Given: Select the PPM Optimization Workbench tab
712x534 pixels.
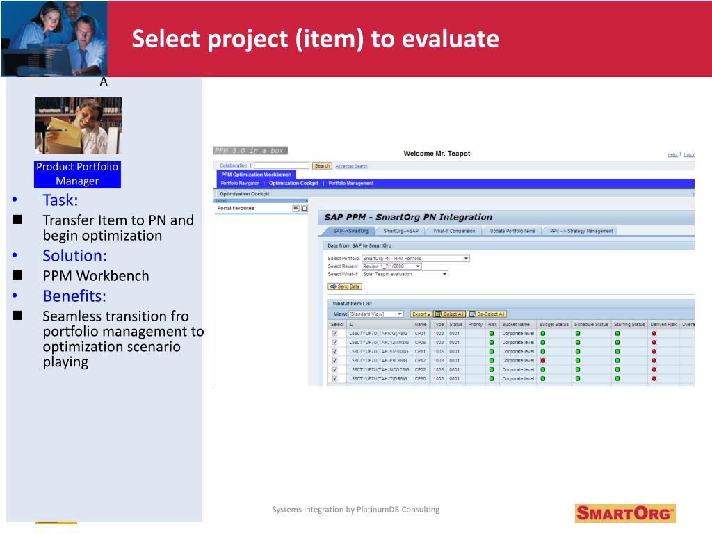Looking at the screenshot, I should click(256, 175).
